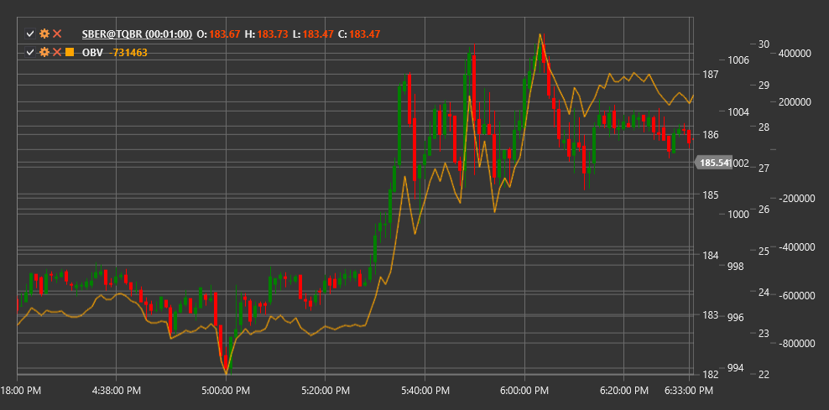829x410 pixels.
Task: Click the 183 price axis label
Action: click(709, 315)
